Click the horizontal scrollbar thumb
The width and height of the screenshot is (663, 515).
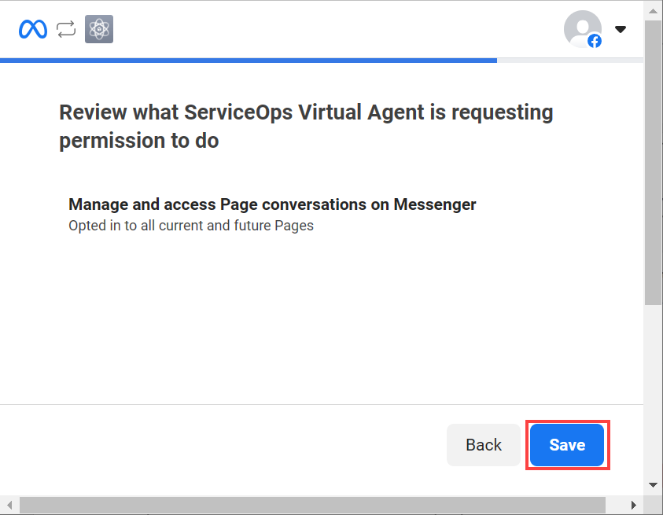[x=312, y=505]
